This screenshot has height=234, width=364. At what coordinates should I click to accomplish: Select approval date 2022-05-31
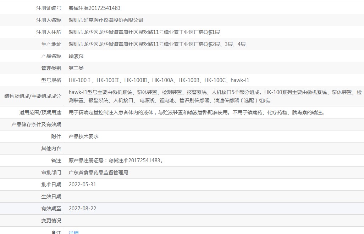pyautogui.click(x=82, y=185)
